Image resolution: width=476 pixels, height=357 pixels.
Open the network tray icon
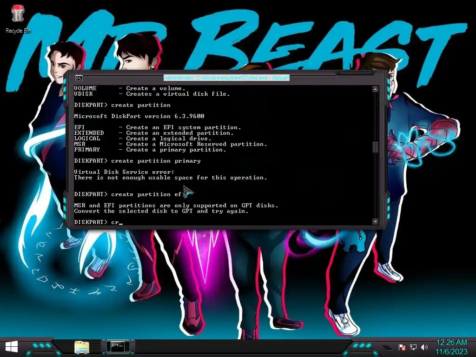(x=413, y=347)
